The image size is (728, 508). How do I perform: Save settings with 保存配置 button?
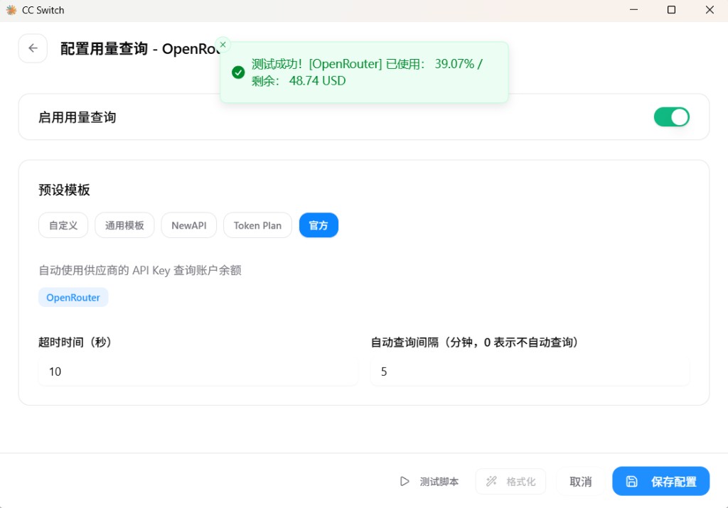pos(660,482)
